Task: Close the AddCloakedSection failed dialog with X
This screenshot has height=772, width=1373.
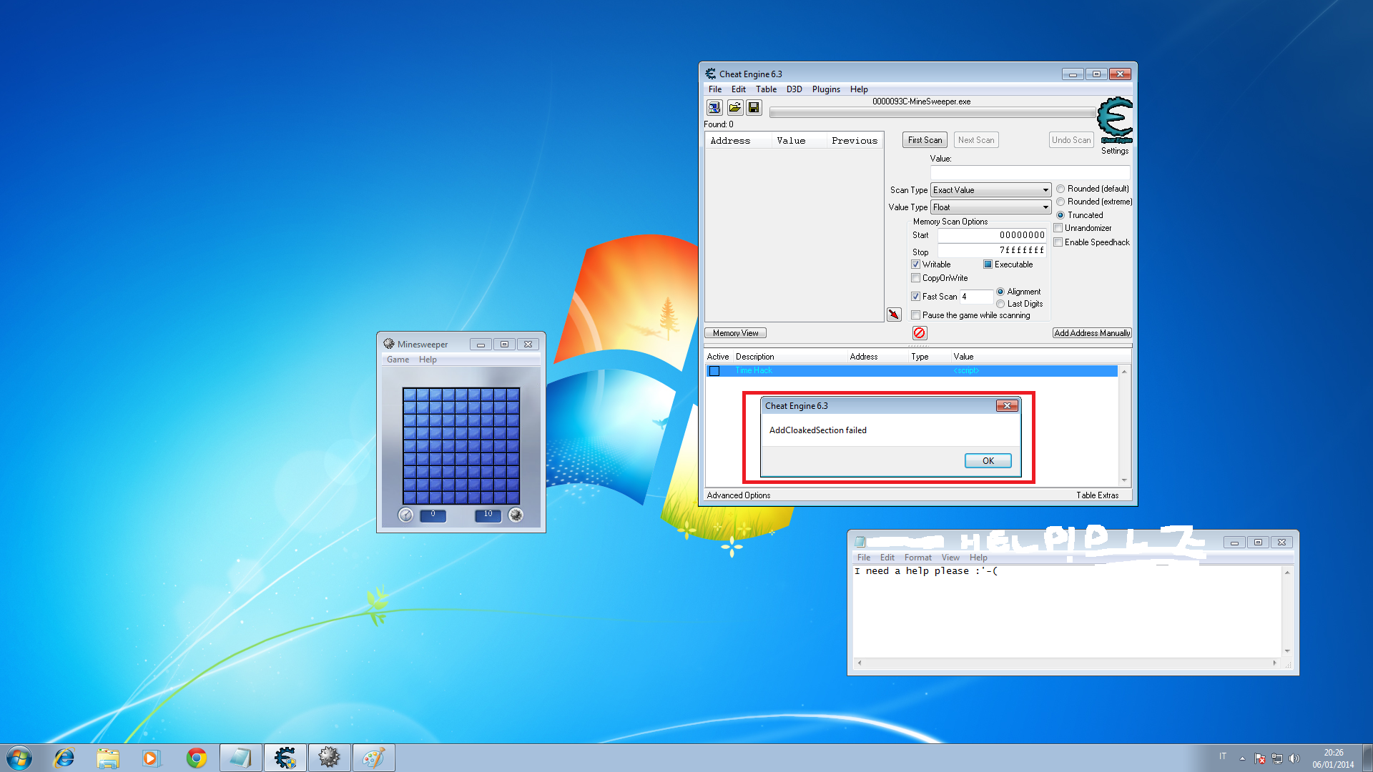Action: [x=1007, y=406]
